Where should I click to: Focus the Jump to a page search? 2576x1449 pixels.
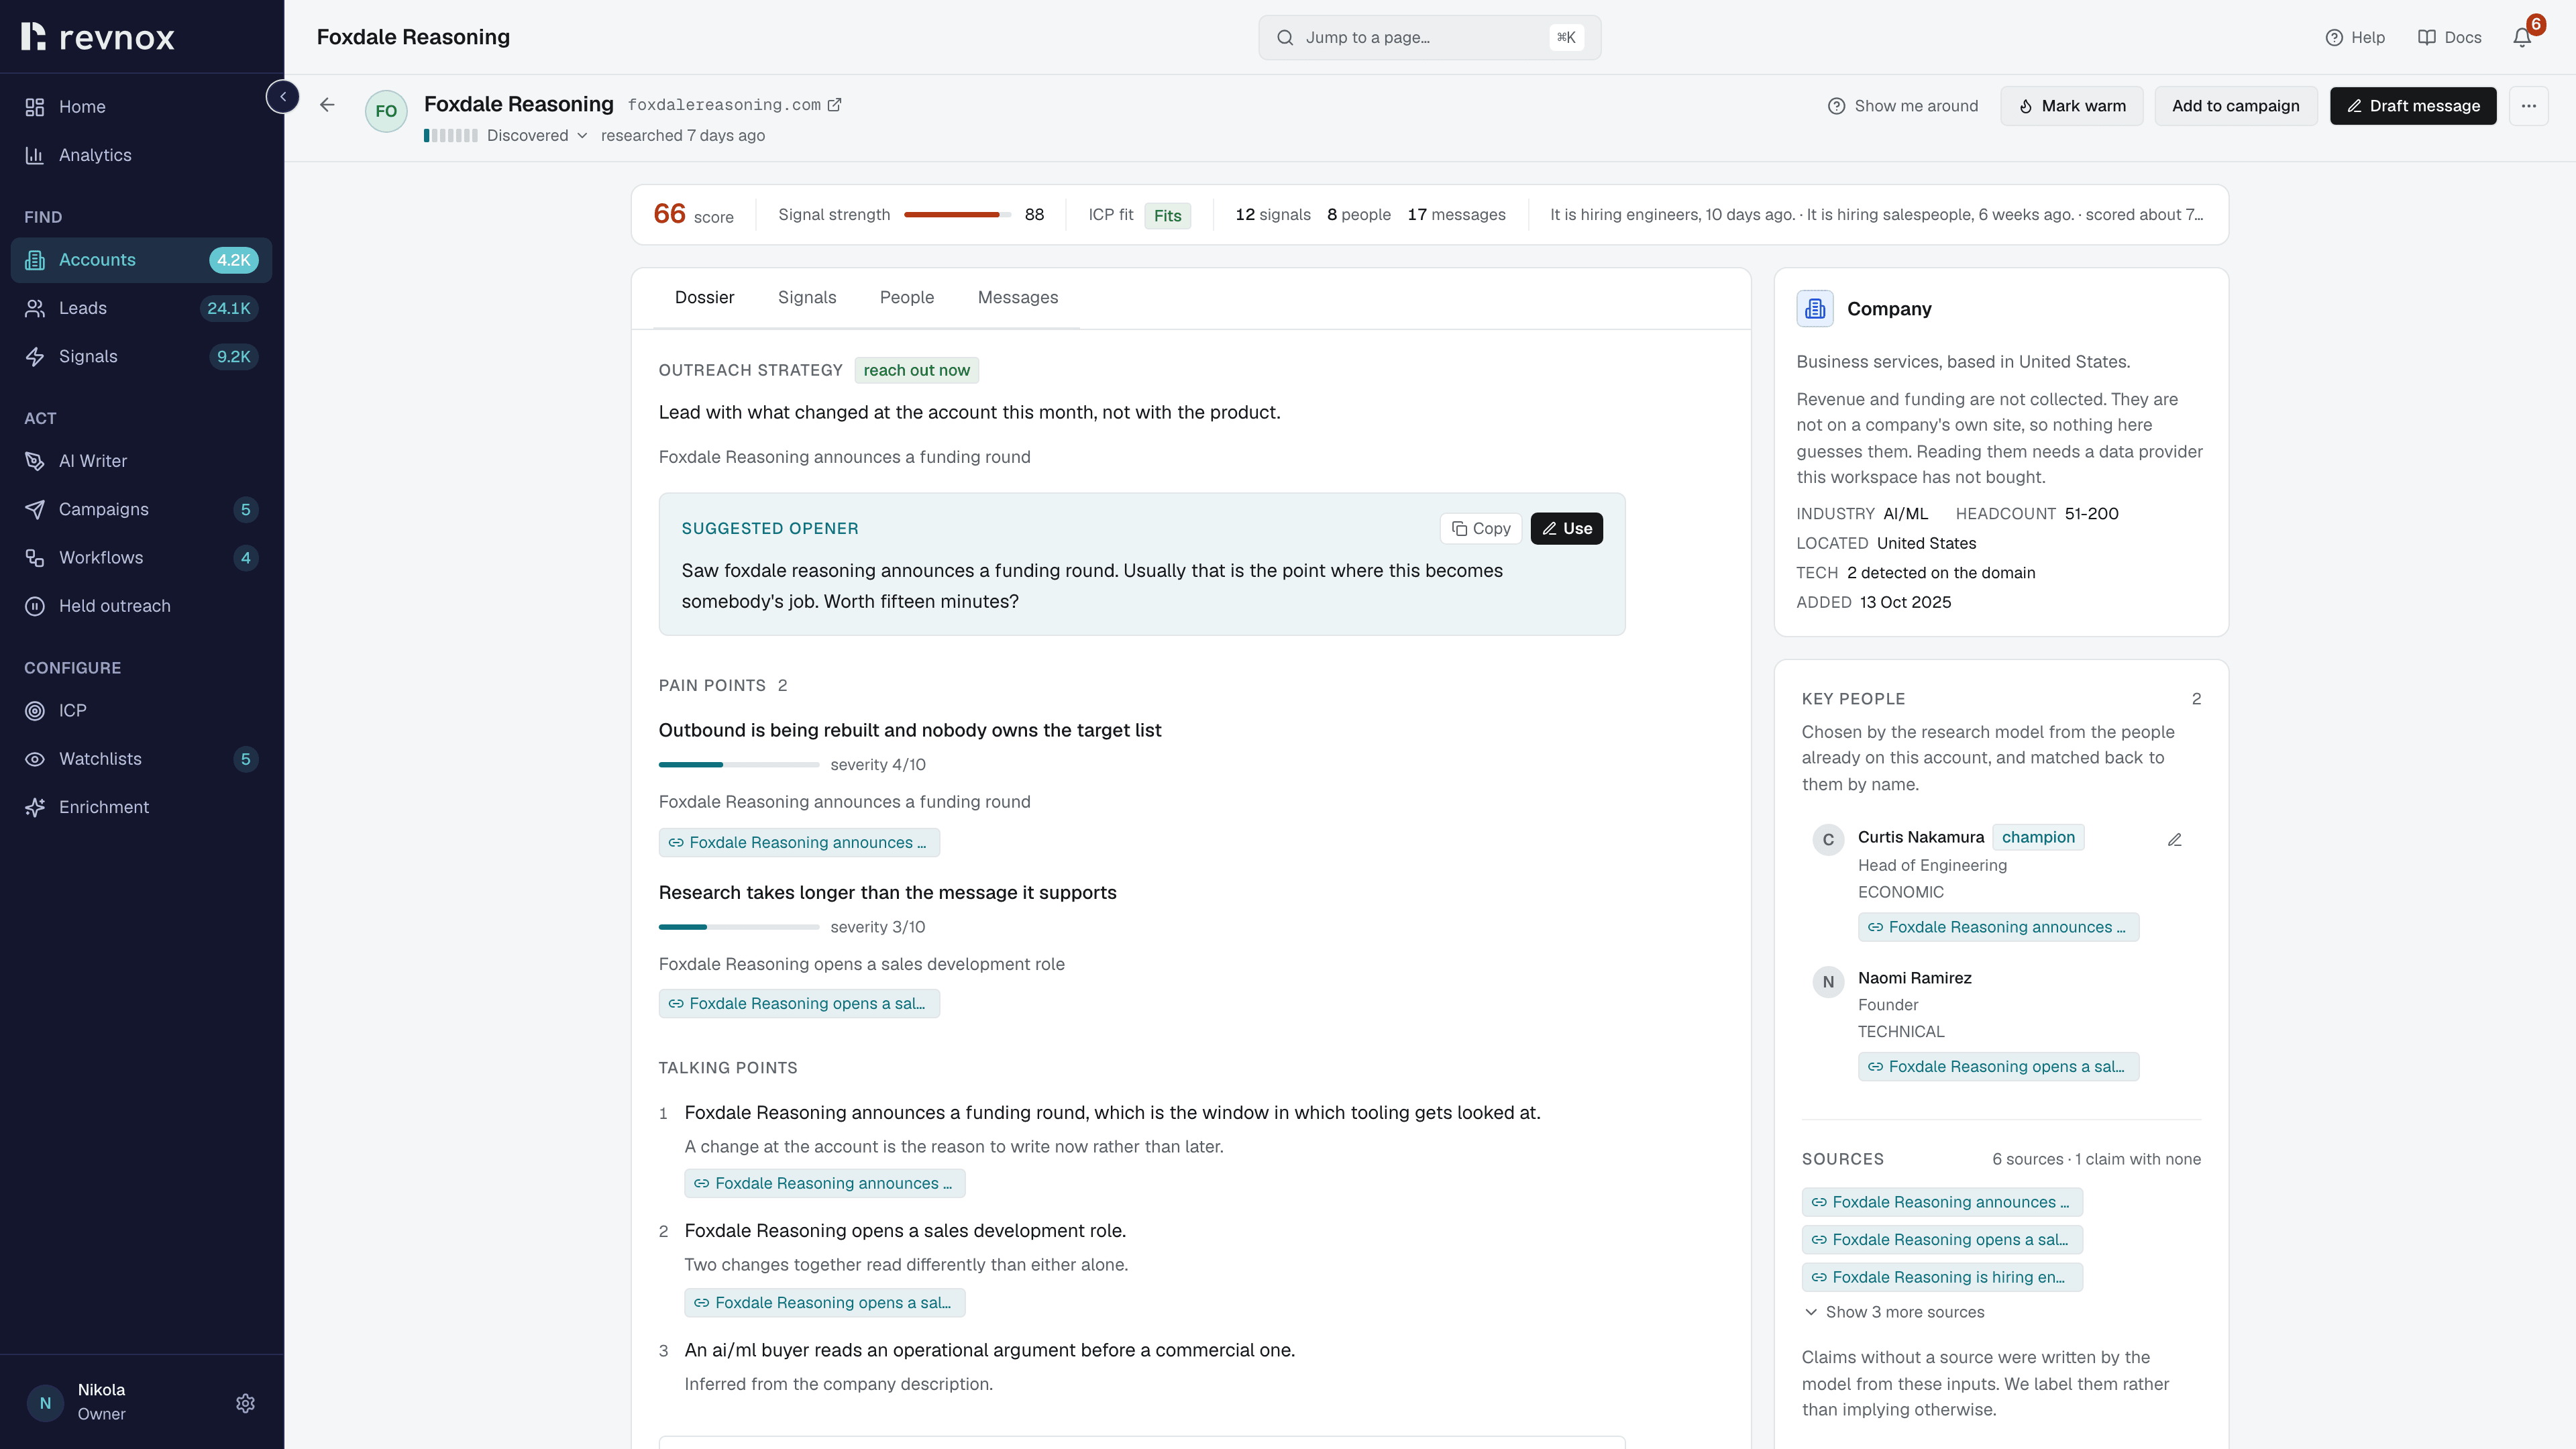(1429, 37)
